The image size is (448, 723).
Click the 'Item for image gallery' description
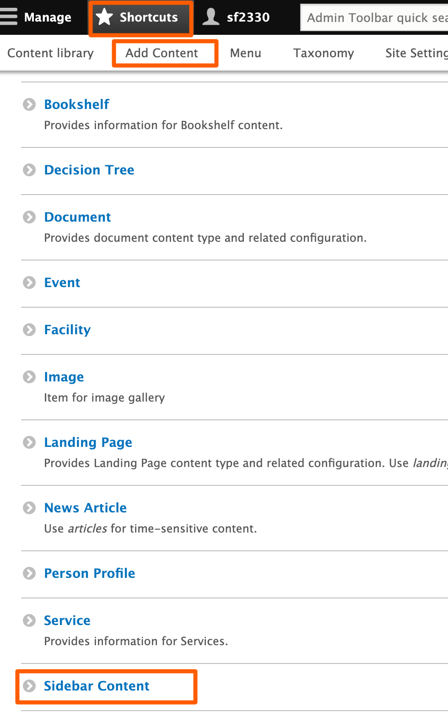tap(104, 397)
